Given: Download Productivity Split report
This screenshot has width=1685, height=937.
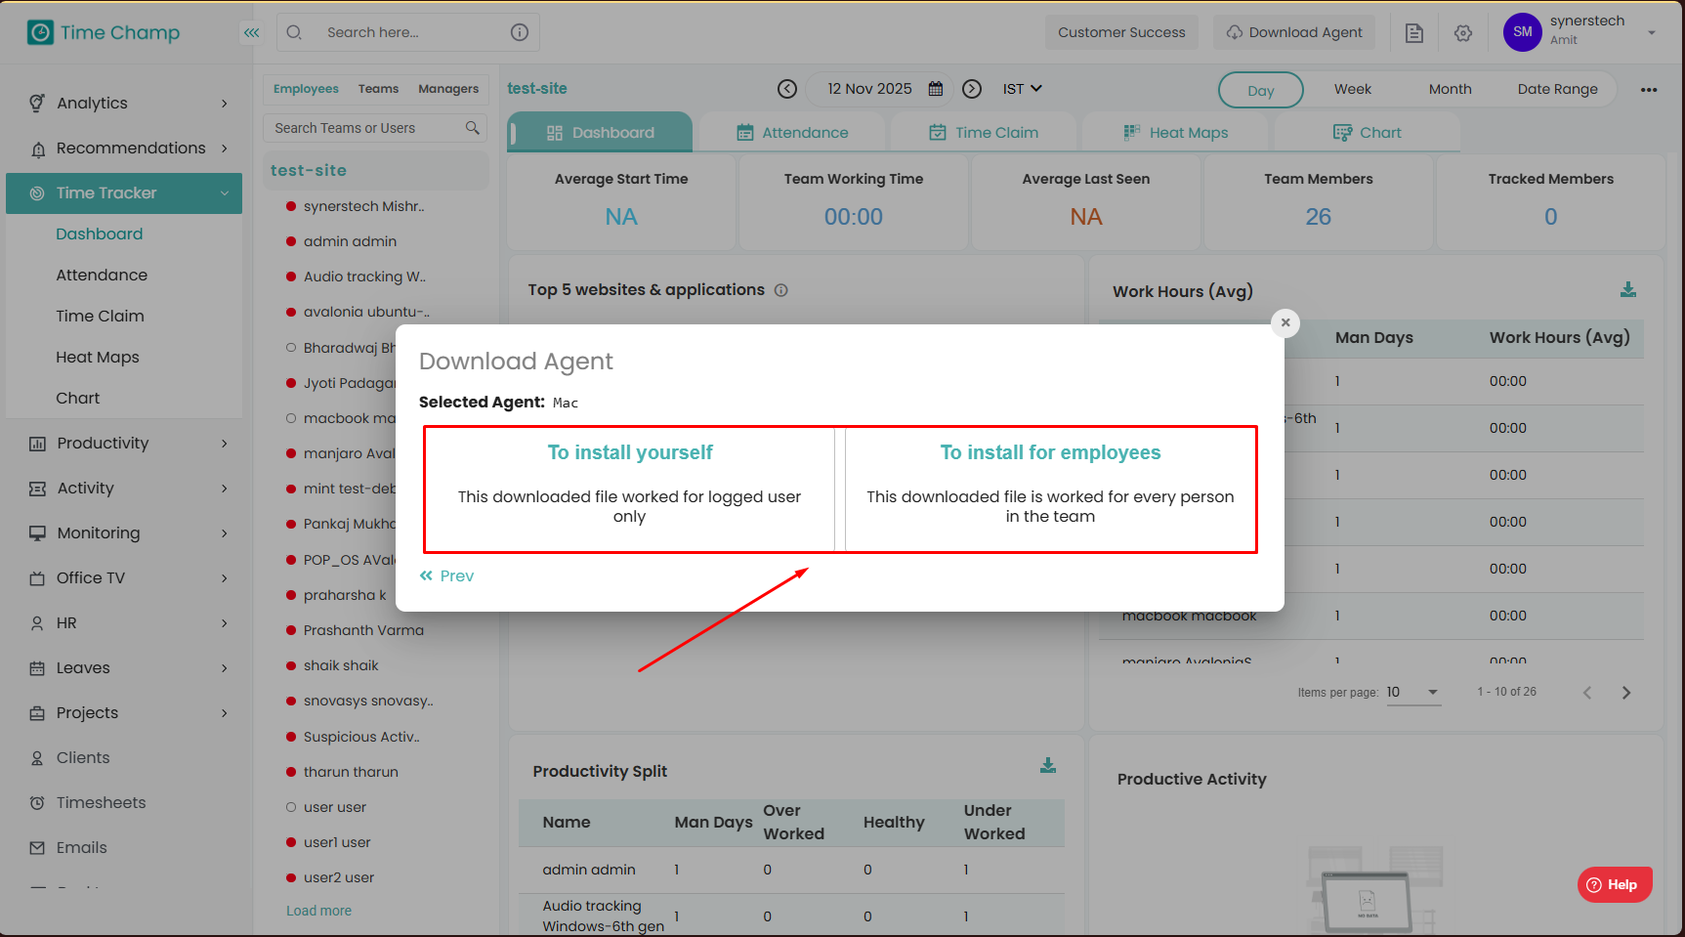Looking at the screenshot, I should [1048, 766].
